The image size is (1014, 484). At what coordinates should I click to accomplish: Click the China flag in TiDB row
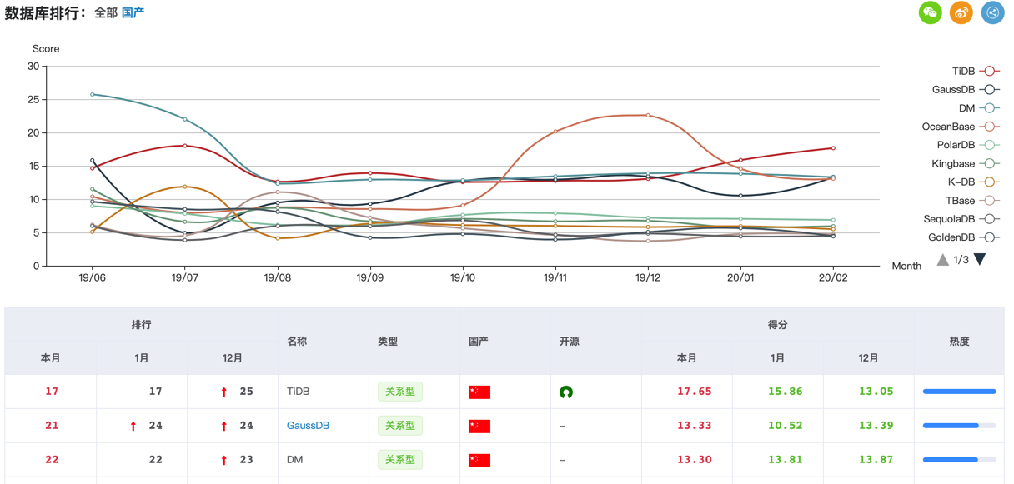pos(479,392)
